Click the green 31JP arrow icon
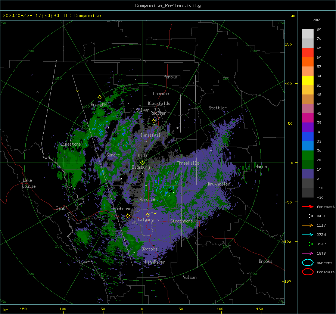Image resolution: width=336 pixels, height=314 pixels. click(308, 244)
